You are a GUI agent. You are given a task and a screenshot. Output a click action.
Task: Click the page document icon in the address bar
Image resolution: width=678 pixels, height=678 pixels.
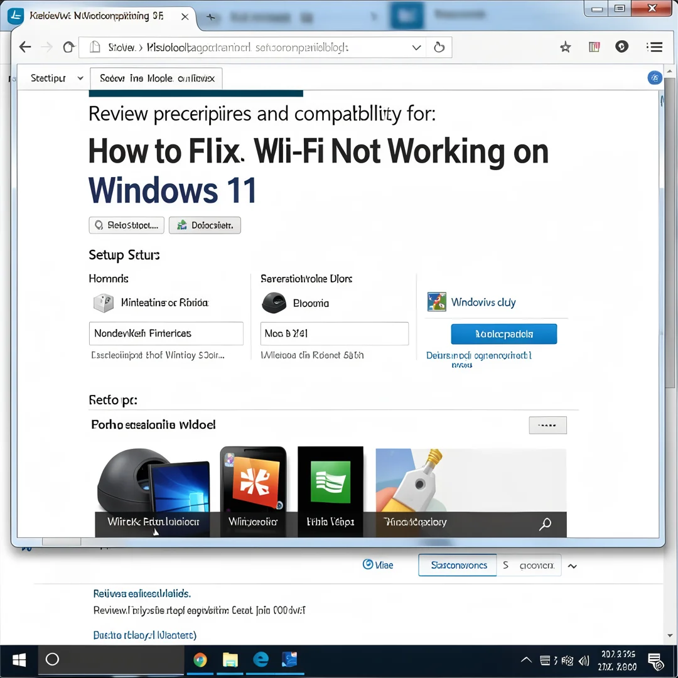[95, 46]
